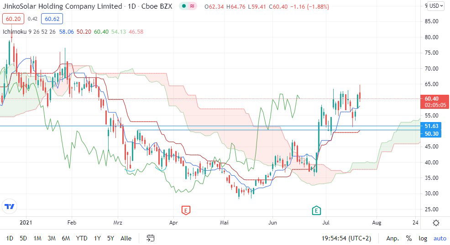Select the YTD time range
The image size is (450, 245).
[x=82, y=238]
